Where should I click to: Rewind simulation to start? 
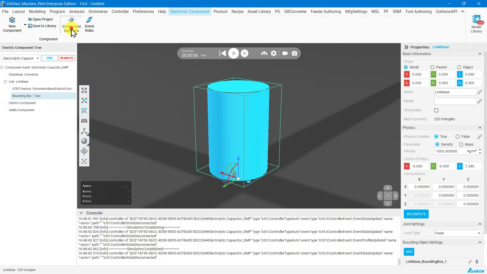click(x=222, y=53)
